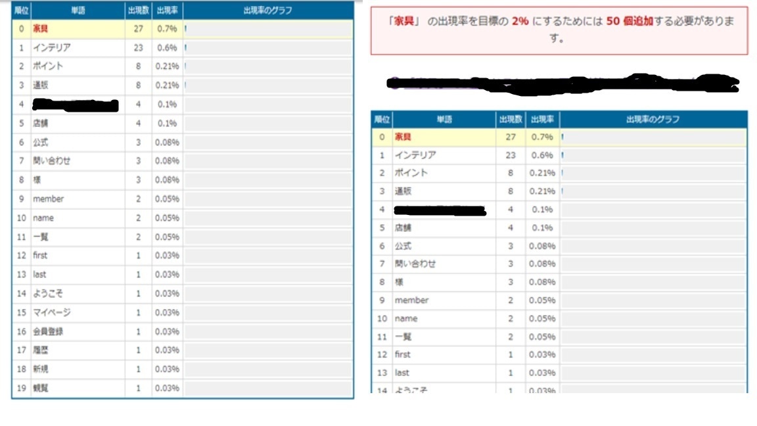Image resolution: width=757 pixels, height=426 pixels.
Task: Select 問い合わせ in the right table
Action: pyautogui.click(x=415, y=264)
